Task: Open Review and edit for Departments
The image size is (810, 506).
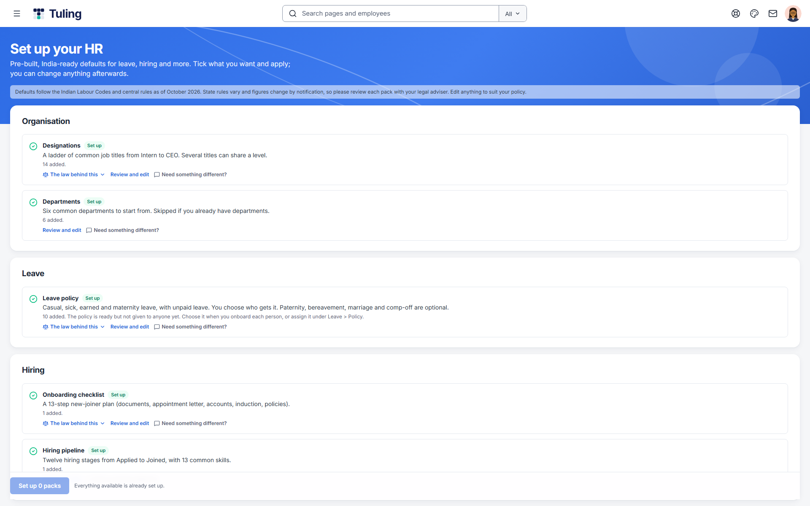Action: point(62,230)
